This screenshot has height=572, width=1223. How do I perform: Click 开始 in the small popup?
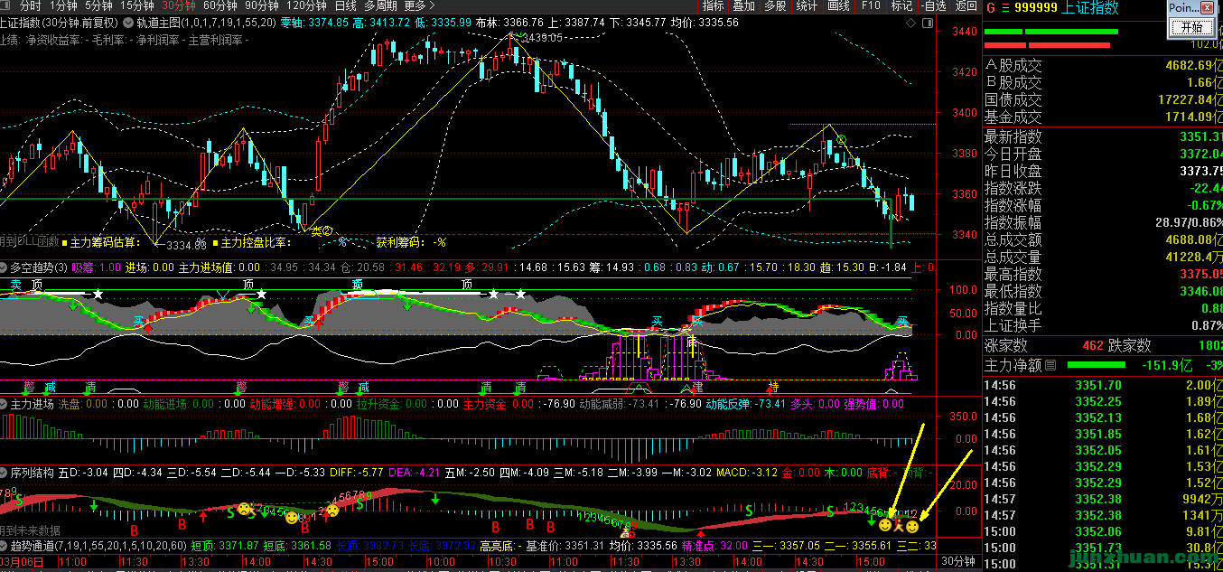[x=1192, y=28]
